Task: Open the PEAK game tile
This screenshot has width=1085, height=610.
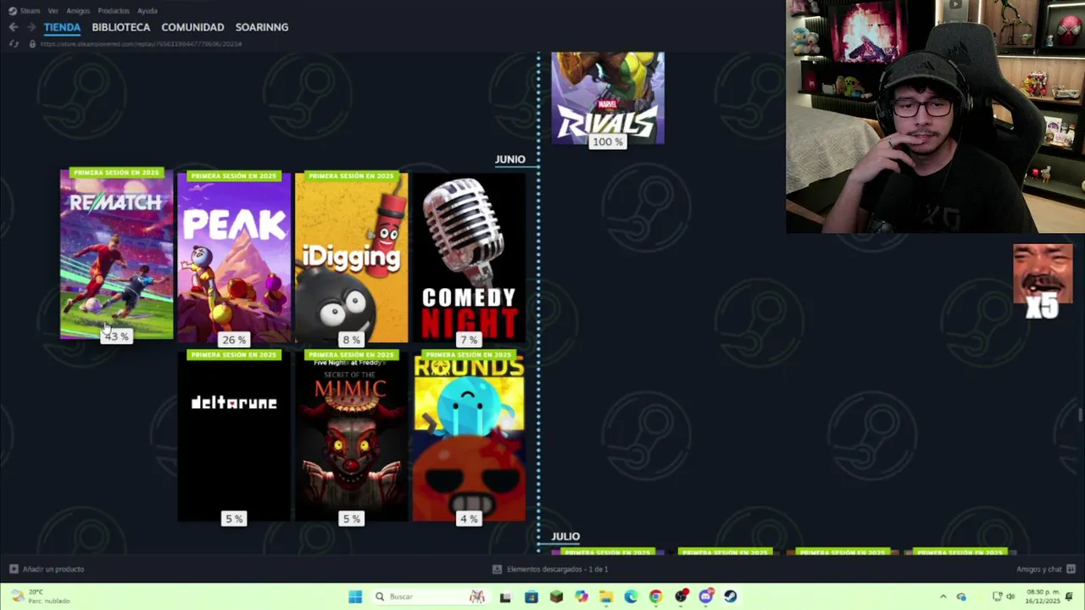Action: tap(234, 257)
